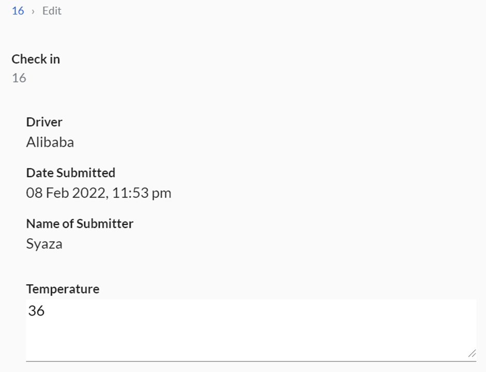Click the "Driver" field label
This screenshot has height=372, width=486.
(44, 122)
